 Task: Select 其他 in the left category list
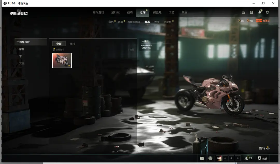coord(22,63)
